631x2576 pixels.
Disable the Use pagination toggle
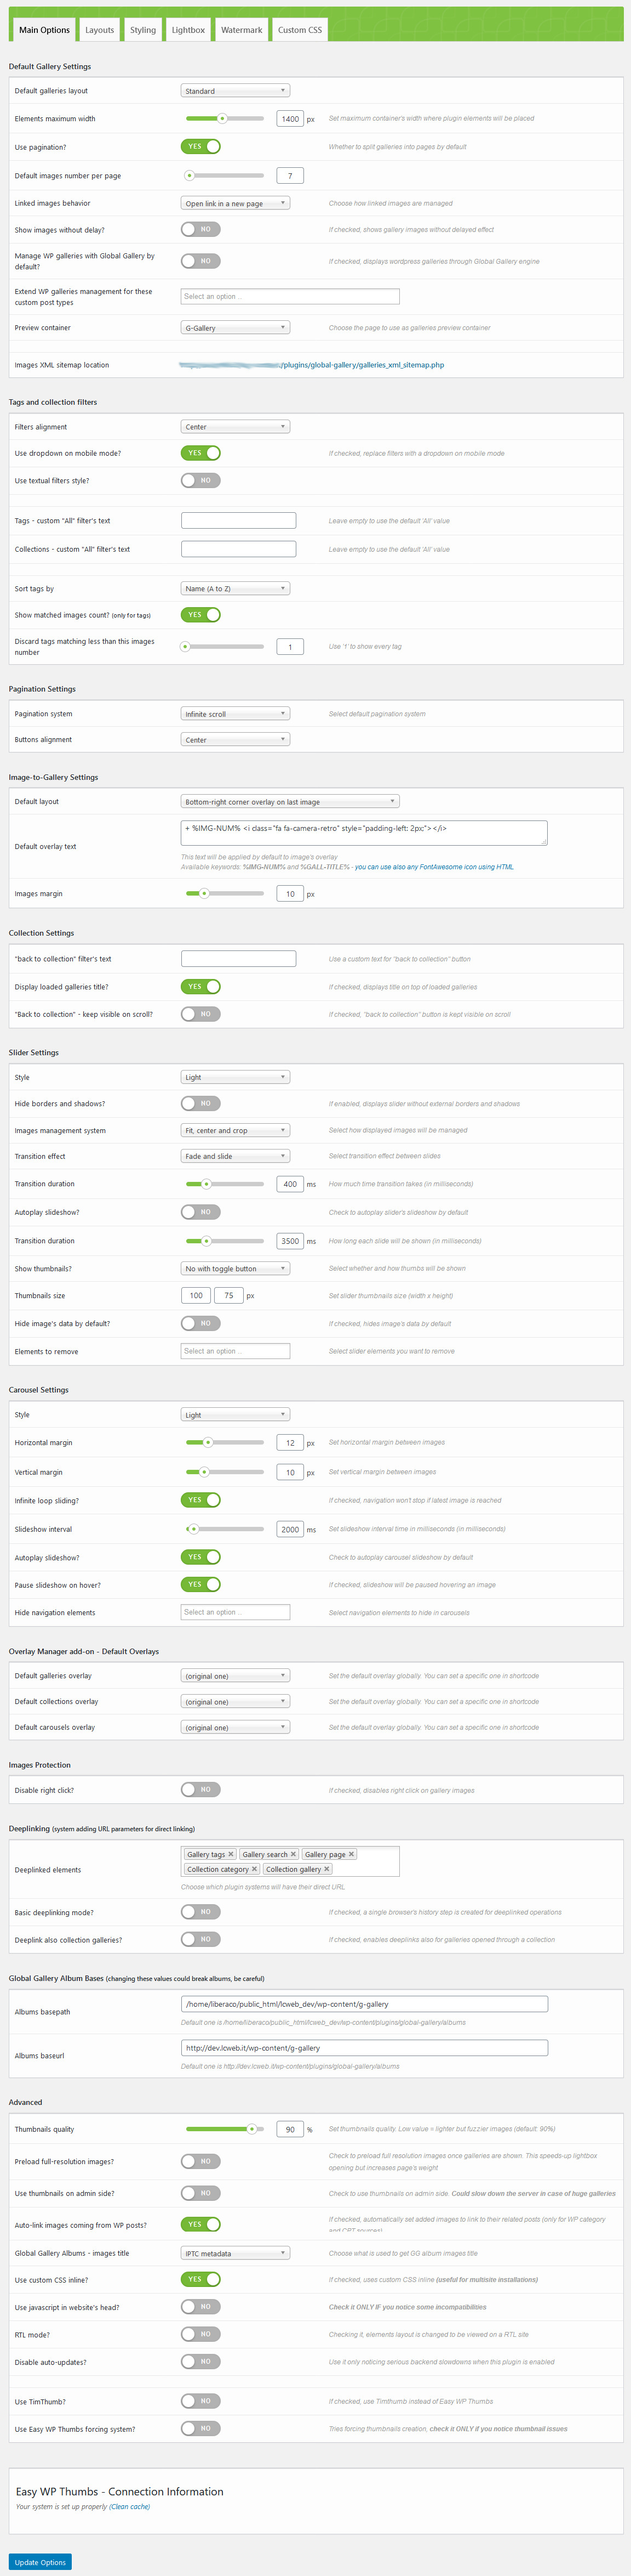[200, 147]
